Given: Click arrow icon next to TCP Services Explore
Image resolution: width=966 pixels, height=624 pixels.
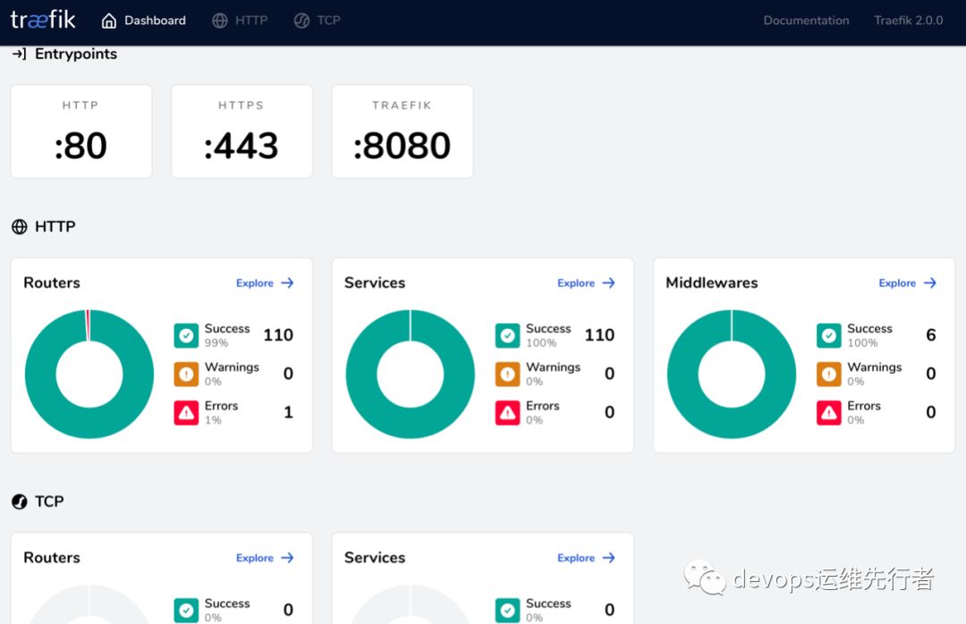Looking at the screenshot, I should [609, 558].
